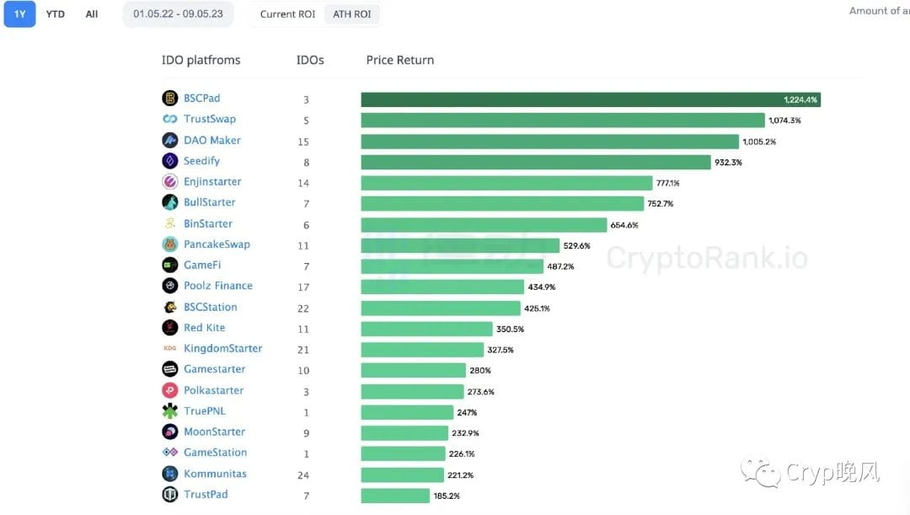Viewport: 910px width, 515px height.
Task: Switch to the ATH ROI tab
Action: [351, 14]
